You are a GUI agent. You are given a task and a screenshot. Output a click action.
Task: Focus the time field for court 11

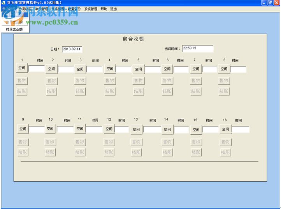(94, 130)
